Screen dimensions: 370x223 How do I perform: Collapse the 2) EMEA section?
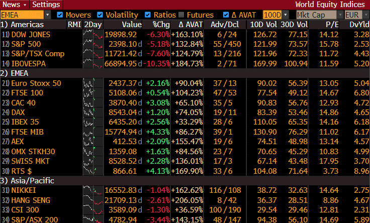pyautogui.click(x=14, y=73)
